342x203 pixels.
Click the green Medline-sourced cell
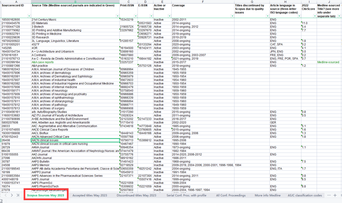point(329,62)
